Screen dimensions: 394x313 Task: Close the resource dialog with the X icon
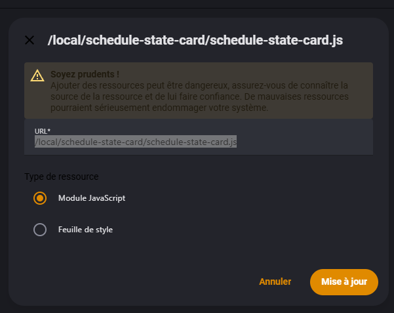(30, 40)
